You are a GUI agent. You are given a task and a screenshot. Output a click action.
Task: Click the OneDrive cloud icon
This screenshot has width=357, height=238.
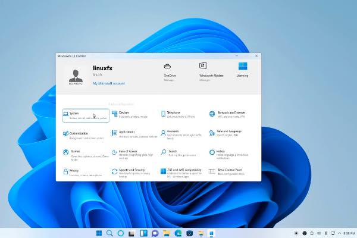pyautogui.click(x=167, y=66)
